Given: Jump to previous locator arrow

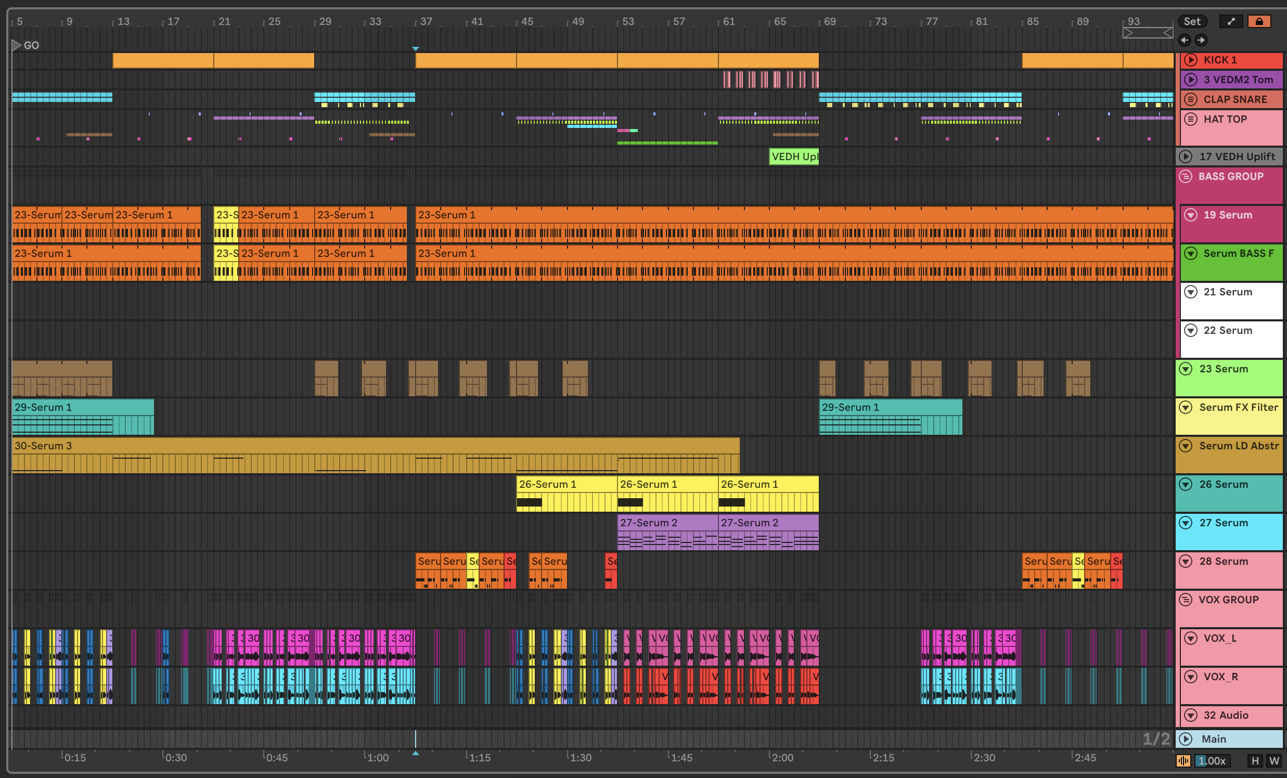Looking at the screenshot, I should click(x=1185, y=40).
